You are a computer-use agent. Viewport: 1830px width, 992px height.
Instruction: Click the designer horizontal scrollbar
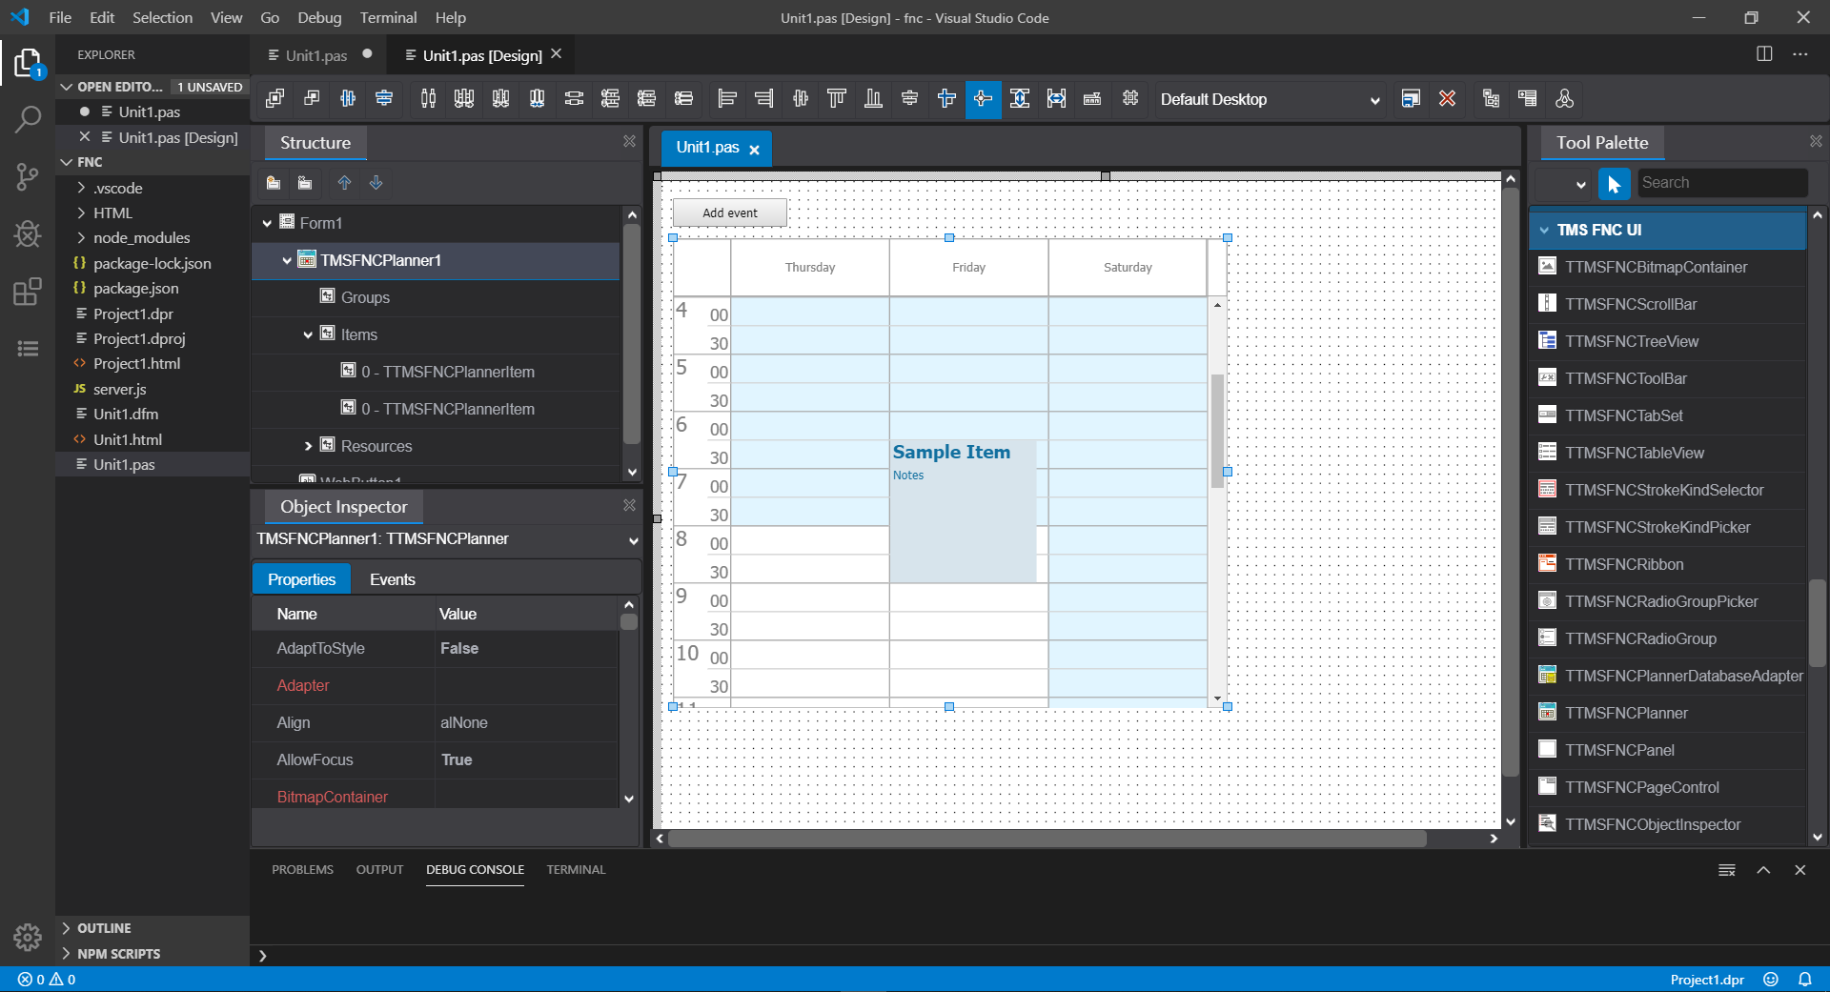1047,839
